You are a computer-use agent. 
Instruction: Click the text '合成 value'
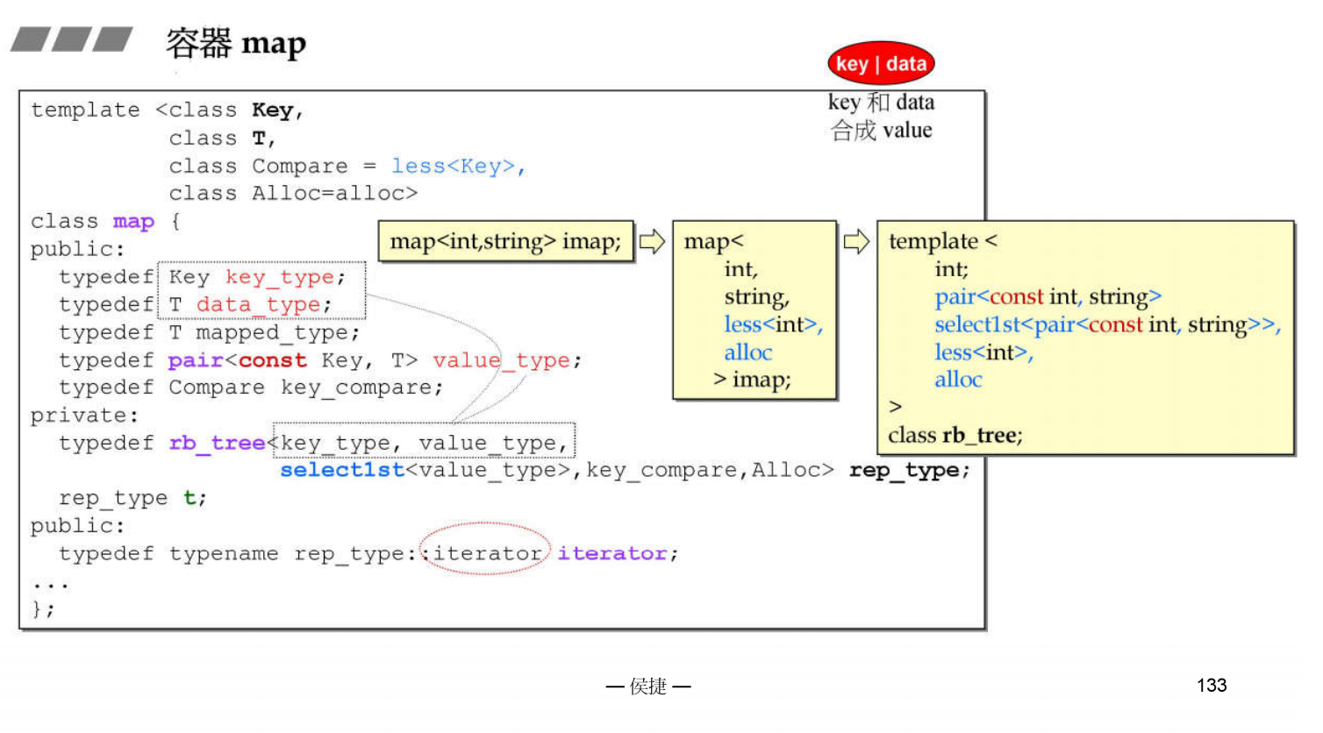(x=881, y=131)
